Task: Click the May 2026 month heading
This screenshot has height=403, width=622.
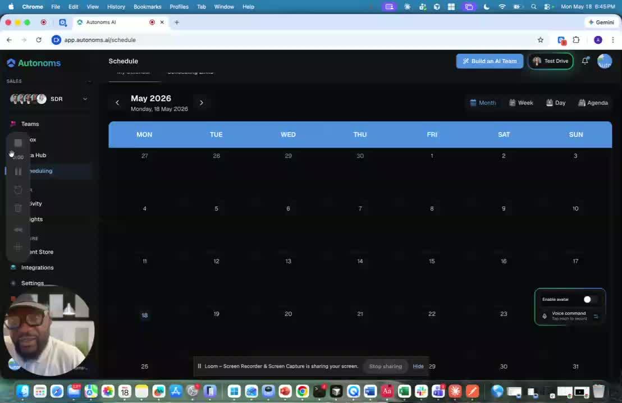Action: (151, 98)
